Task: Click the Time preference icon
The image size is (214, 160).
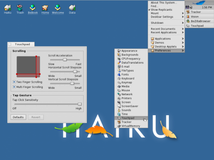Action: 119,114
